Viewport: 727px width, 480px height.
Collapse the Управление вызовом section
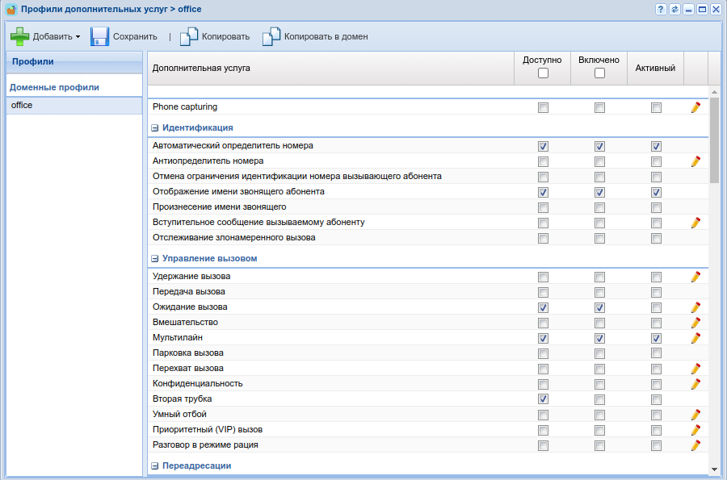pos(155,259)
